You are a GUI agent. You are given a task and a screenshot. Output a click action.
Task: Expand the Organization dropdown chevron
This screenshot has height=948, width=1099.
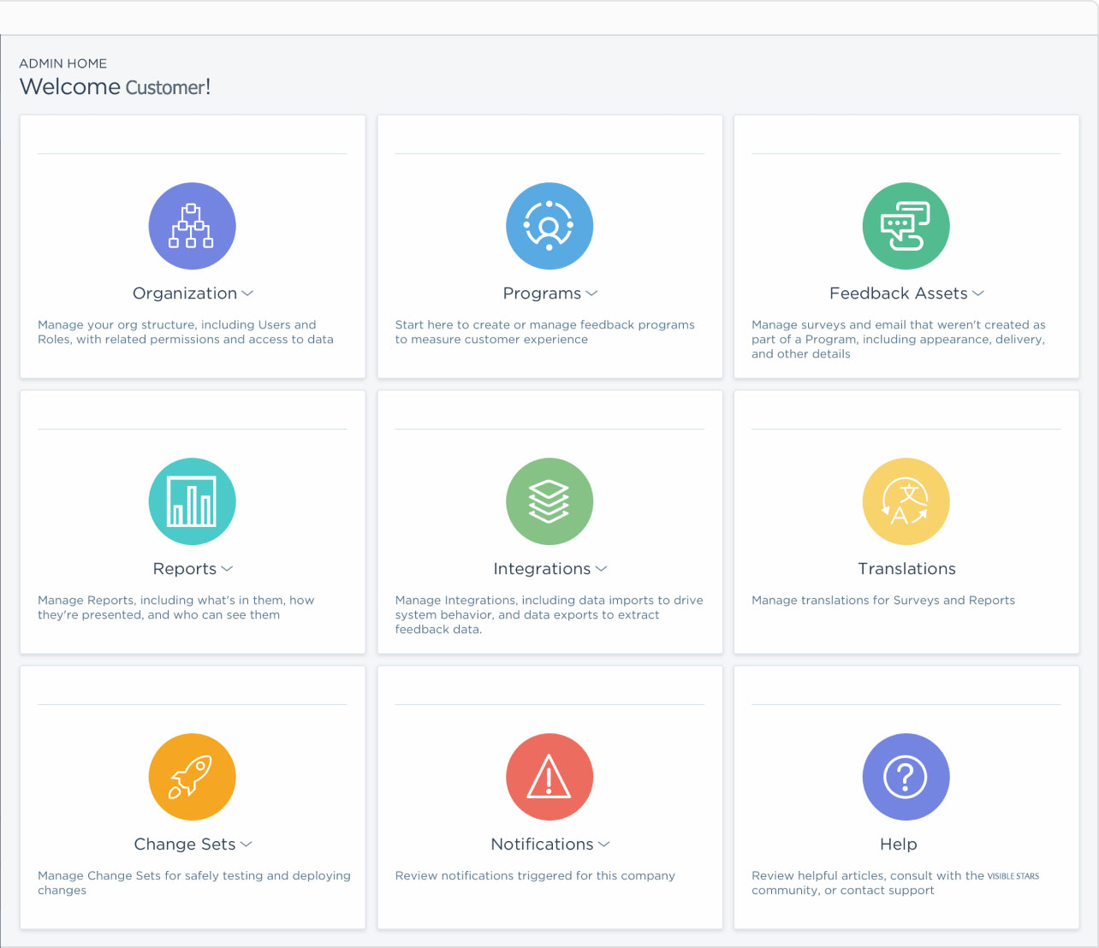pos(247,293)
